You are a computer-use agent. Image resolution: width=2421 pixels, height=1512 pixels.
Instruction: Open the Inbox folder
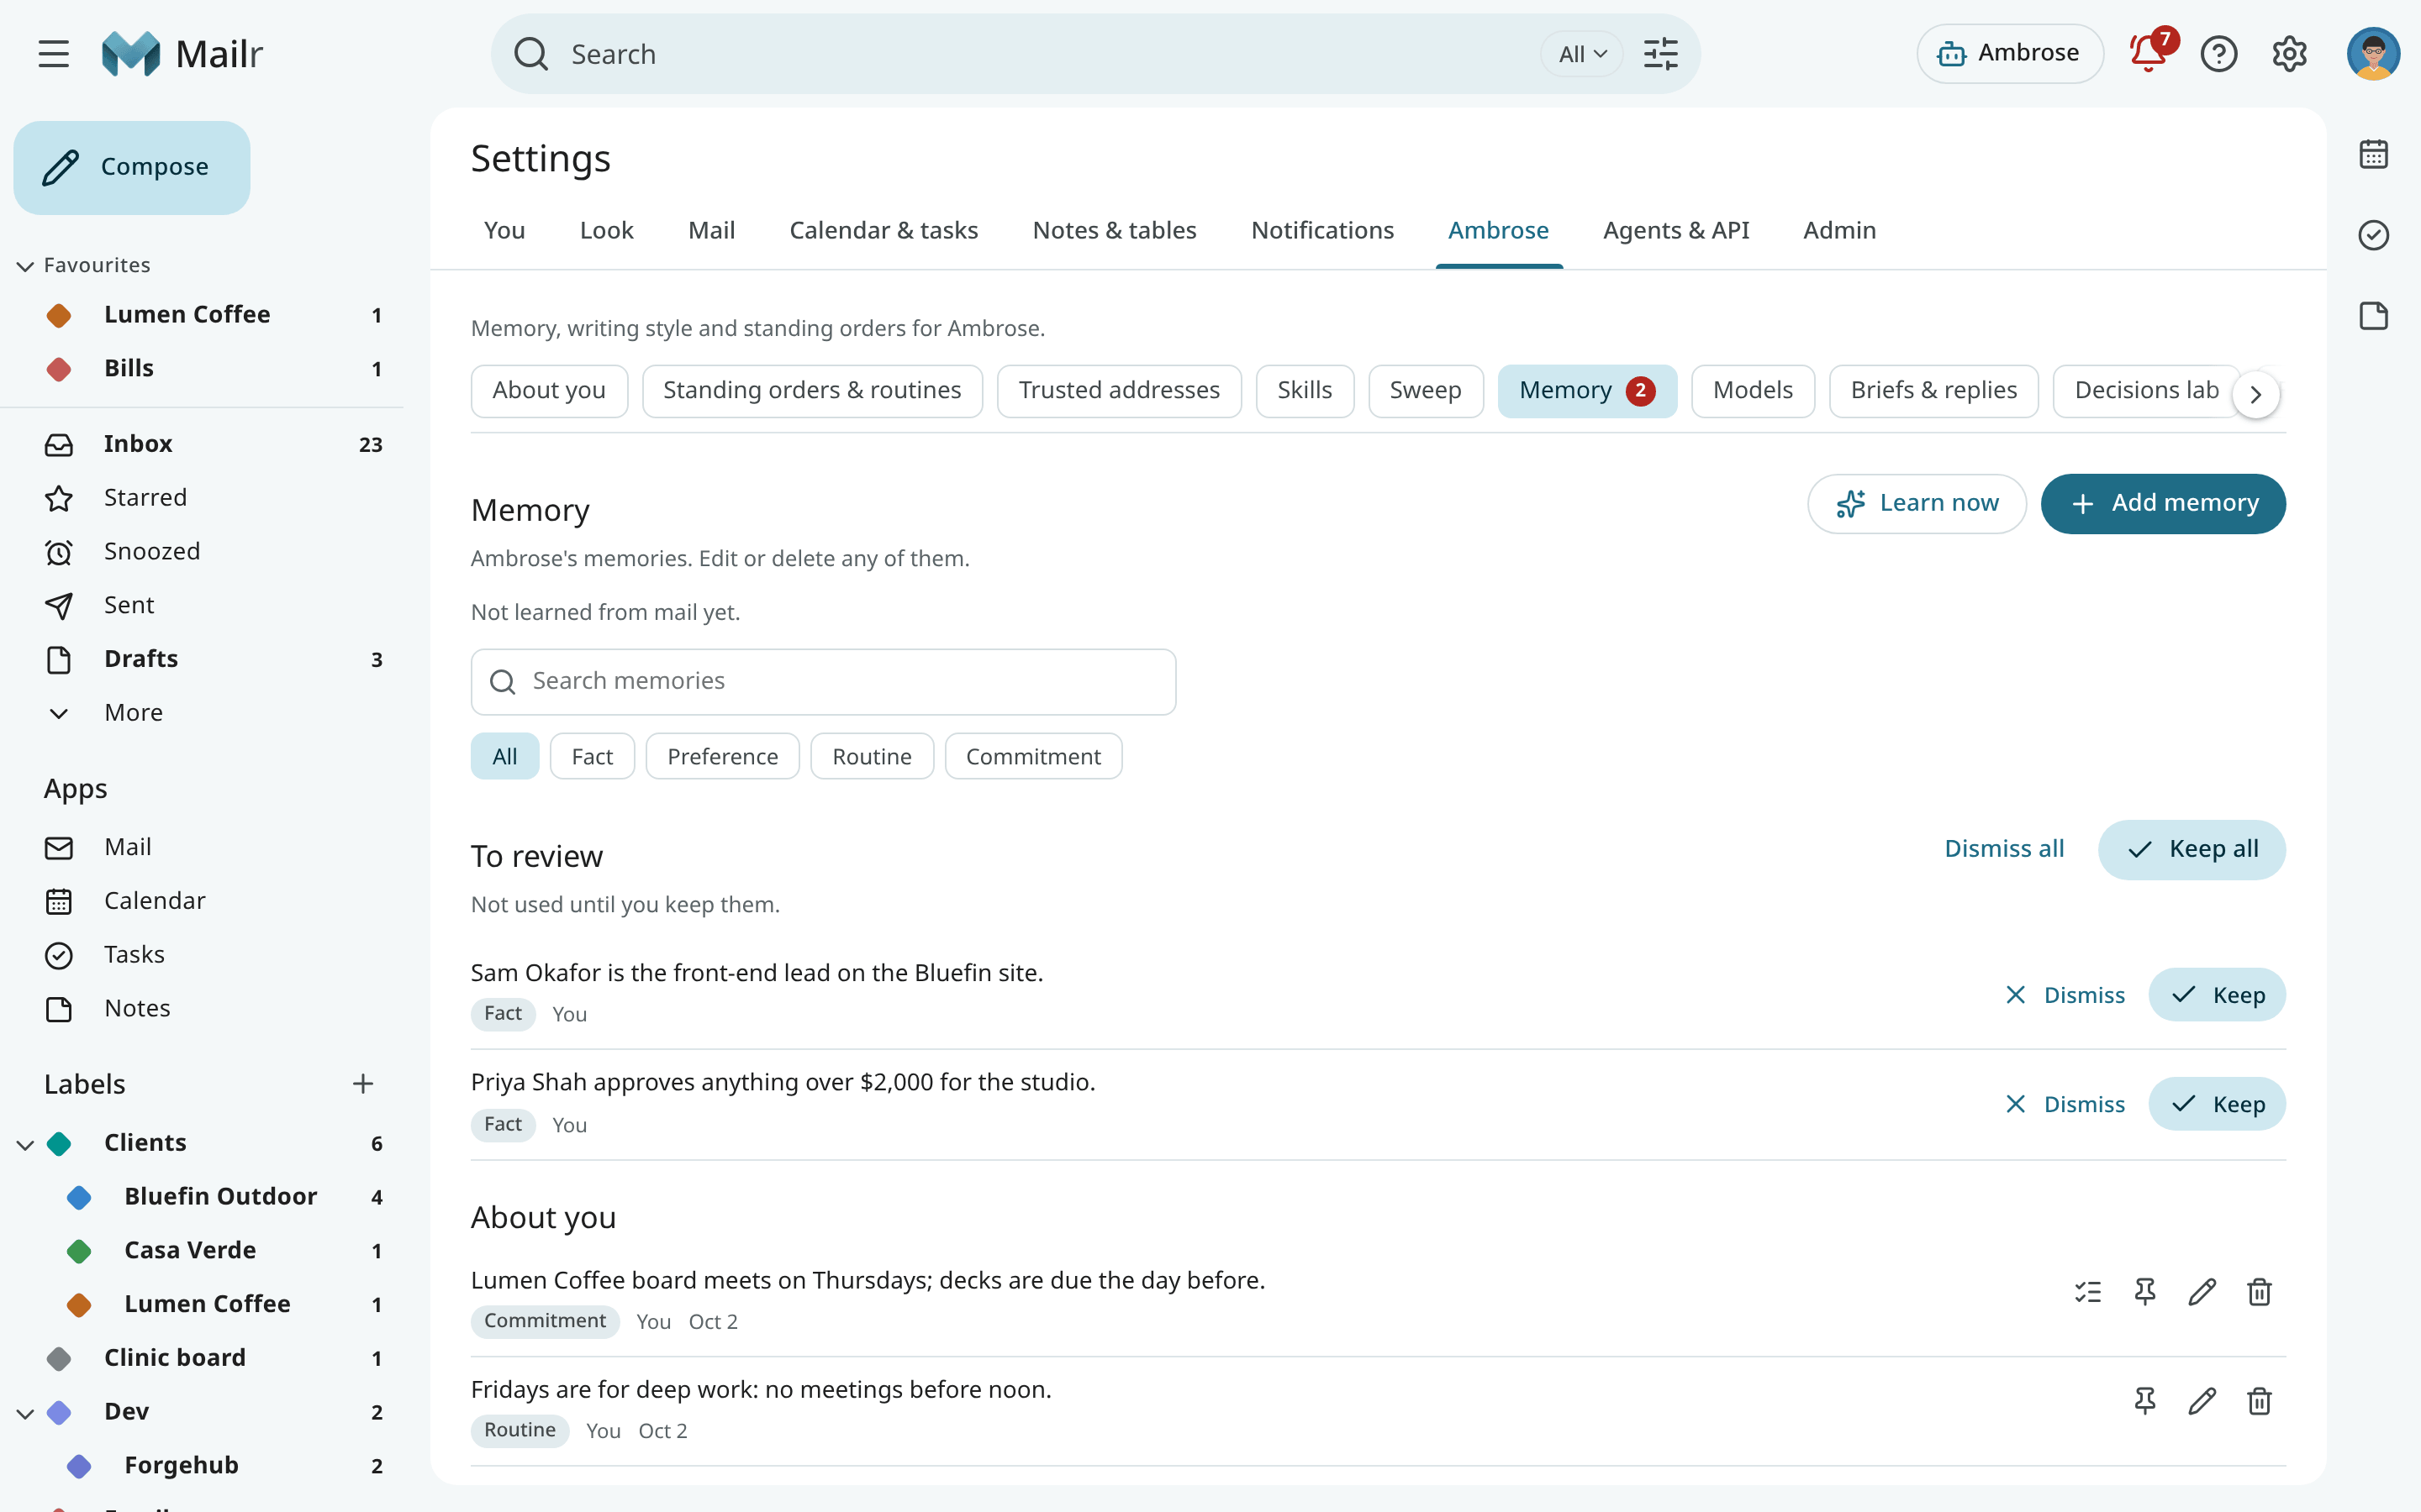pyautogui.click(x=202, y=444)
